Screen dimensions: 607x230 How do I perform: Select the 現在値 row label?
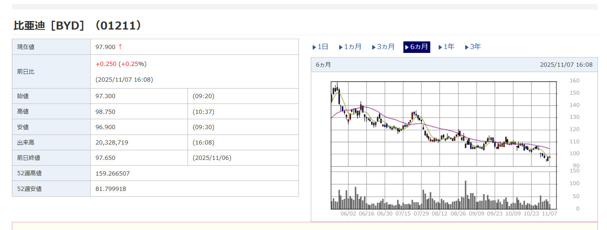26,47
